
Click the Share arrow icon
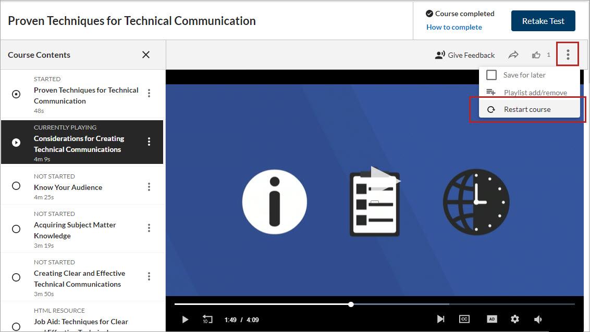[x=513, y=55]
